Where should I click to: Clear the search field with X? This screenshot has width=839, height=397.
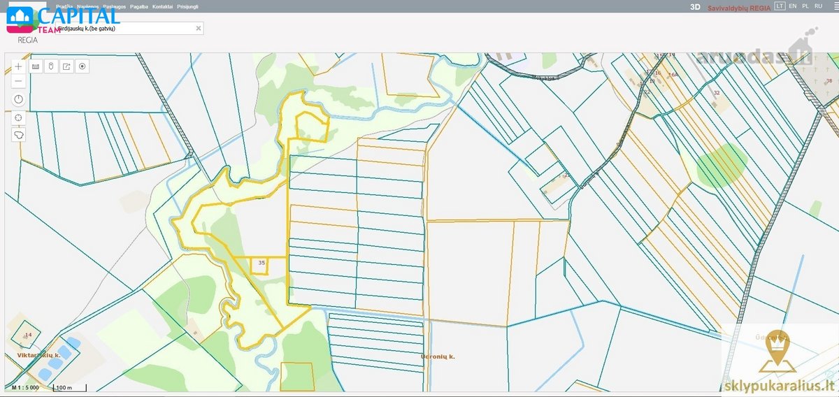point(199,29)
